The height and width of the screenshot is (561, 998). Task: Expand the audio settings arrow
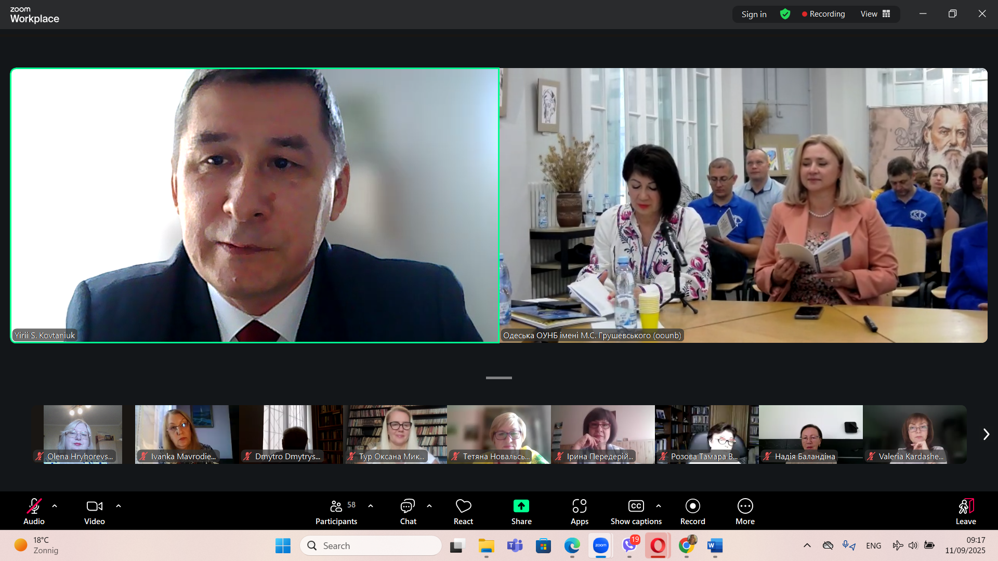55,505
